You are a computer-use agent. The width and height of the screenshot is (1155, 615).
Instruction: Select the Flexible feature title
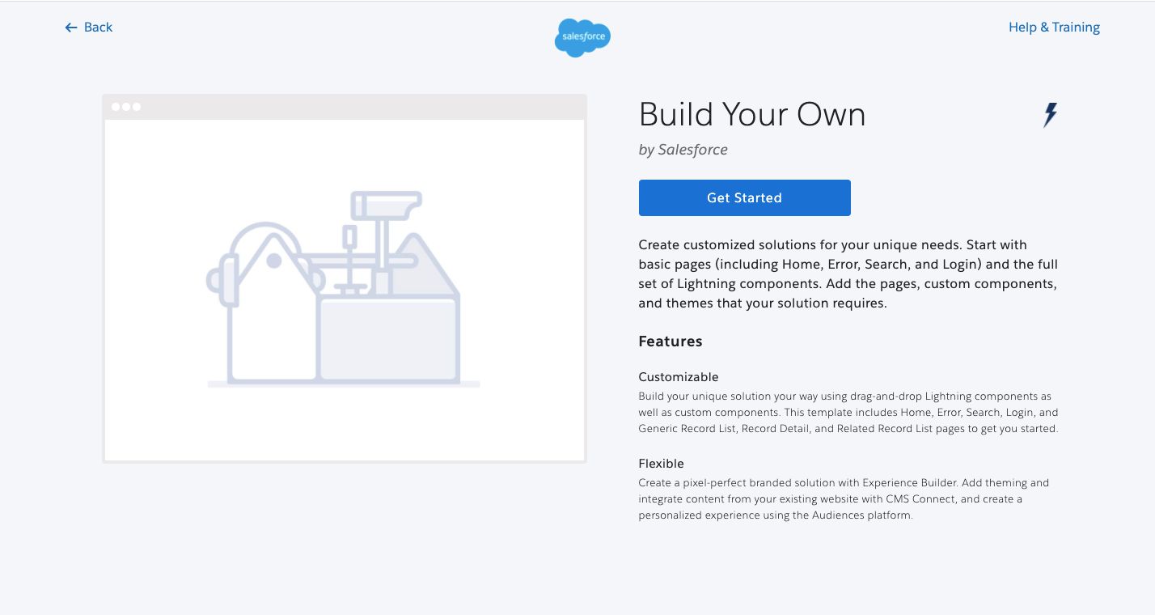coord(661,464)
